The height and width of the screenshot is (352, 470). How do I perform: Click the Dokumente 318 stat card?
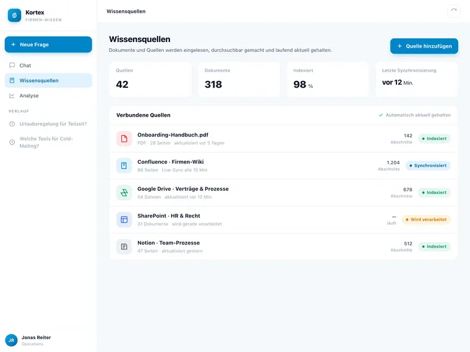(239, 79)
